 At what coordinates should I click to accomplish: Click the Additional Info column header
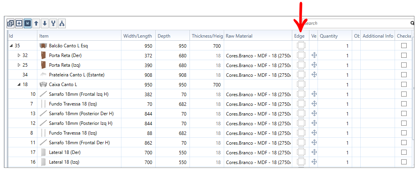378,36
